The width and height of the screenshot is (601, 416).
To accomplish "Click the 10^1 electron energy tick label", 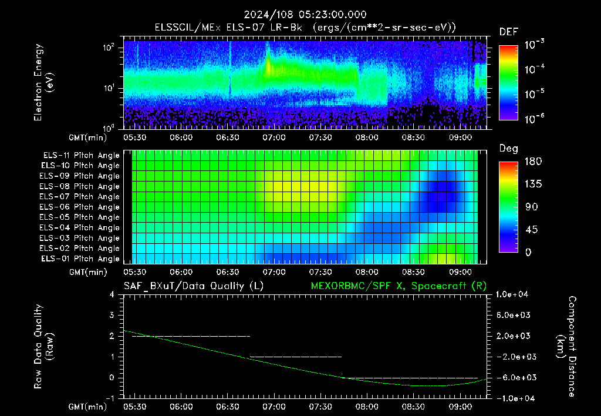I will 109,88.
